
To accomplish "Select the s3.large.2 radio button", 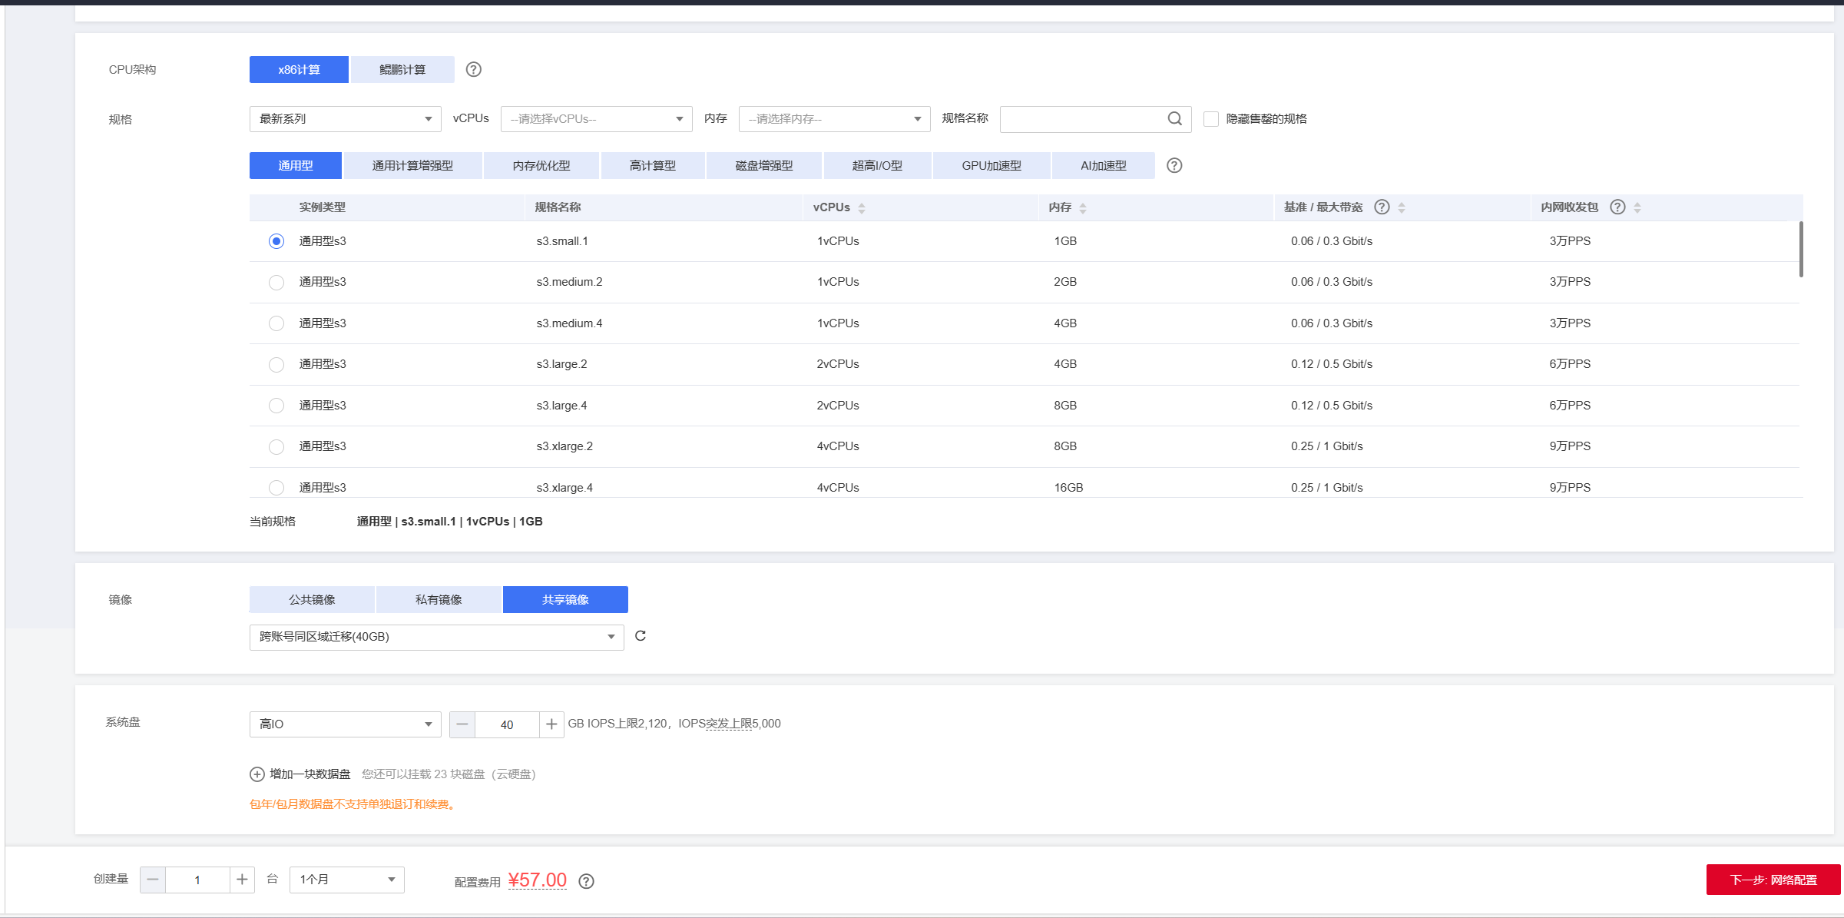I will point(276,364).
